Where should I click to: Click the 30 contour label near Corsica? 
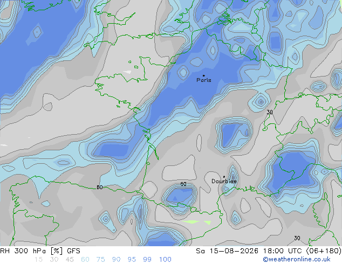(297, 238)
